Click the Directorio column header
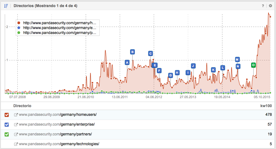Screen dimensions: 276x149 point(22,106)
